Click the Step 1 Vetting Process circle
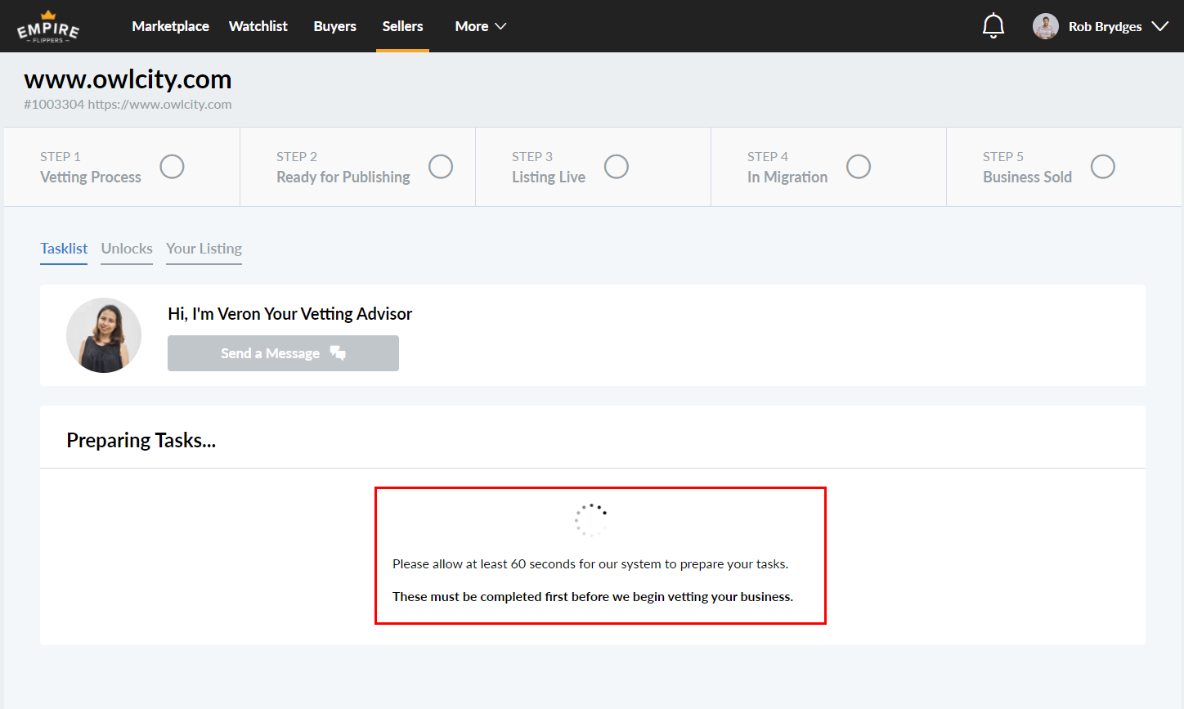The height and width of the screenshot is (709, 1184). pyautogui.click(x=172, y=167)
